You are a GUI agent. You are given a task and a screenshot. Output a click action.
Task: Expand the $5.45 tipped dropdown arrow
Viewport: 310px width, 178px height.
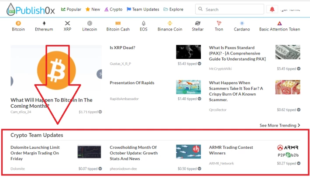click(x=299, y=68)
